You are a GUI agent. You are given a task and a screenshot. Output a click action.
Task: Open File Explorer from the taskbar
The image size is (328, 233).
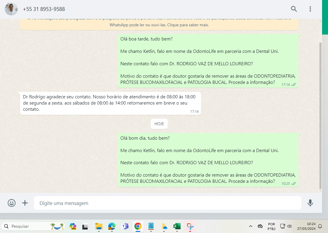[x=99, y=226]
